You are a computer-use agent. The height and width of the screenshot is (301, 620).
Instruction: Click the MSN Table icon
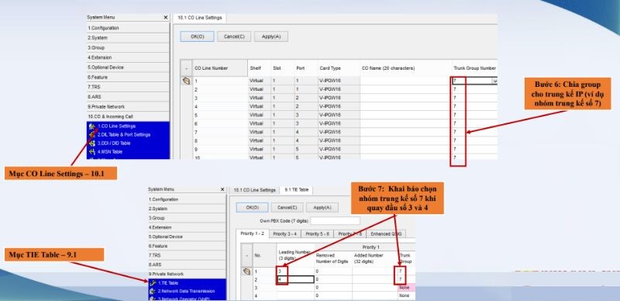(92, 152)
